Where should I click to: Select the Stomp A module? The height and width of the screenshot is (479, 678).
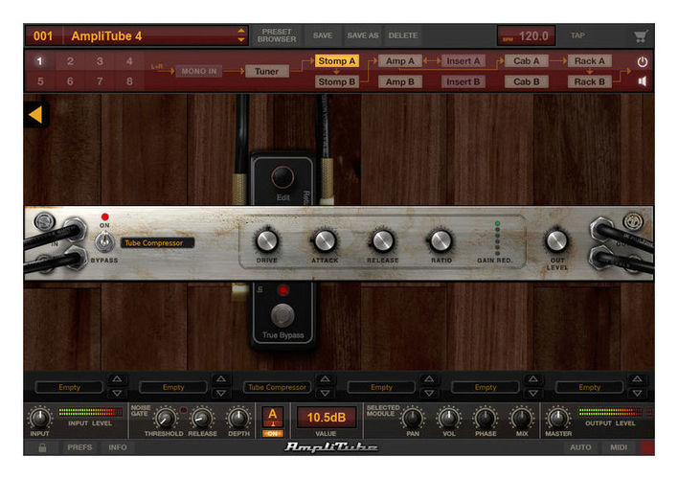pos(337,61)
